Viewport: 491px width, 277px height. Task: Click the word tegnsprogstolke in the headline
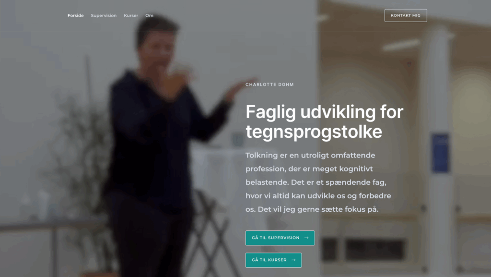tap(314, 131)
